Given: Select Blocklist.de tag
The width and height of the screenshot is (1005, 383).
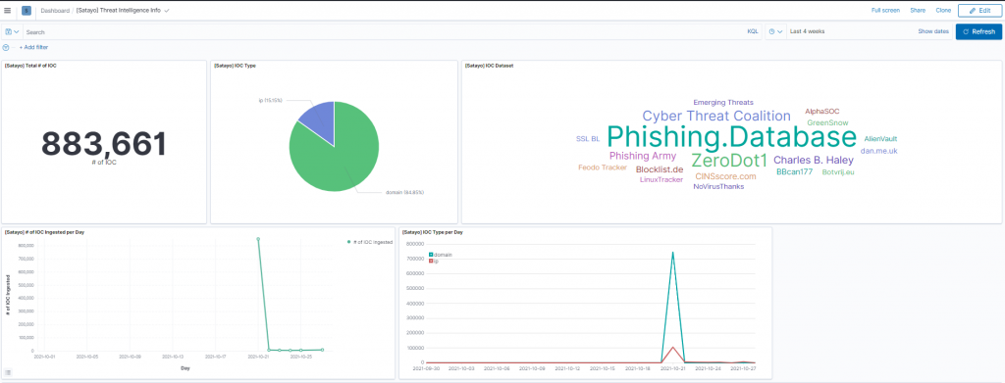Looking at the screenshot, I should (660, 169).
